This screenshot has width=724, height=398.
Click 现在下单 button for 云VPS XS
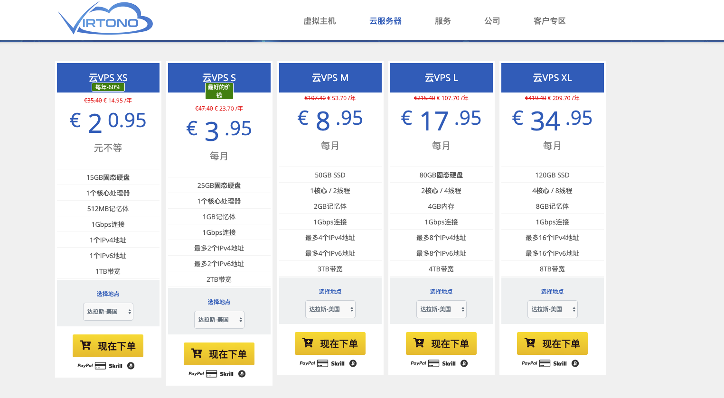click(108, 346)
